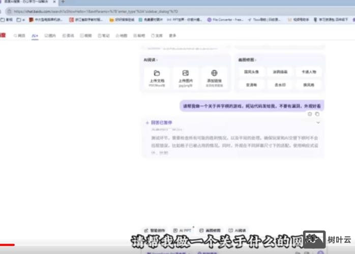
Task: Switch to the 文库 search tab
Action: (x=157, y=36)
